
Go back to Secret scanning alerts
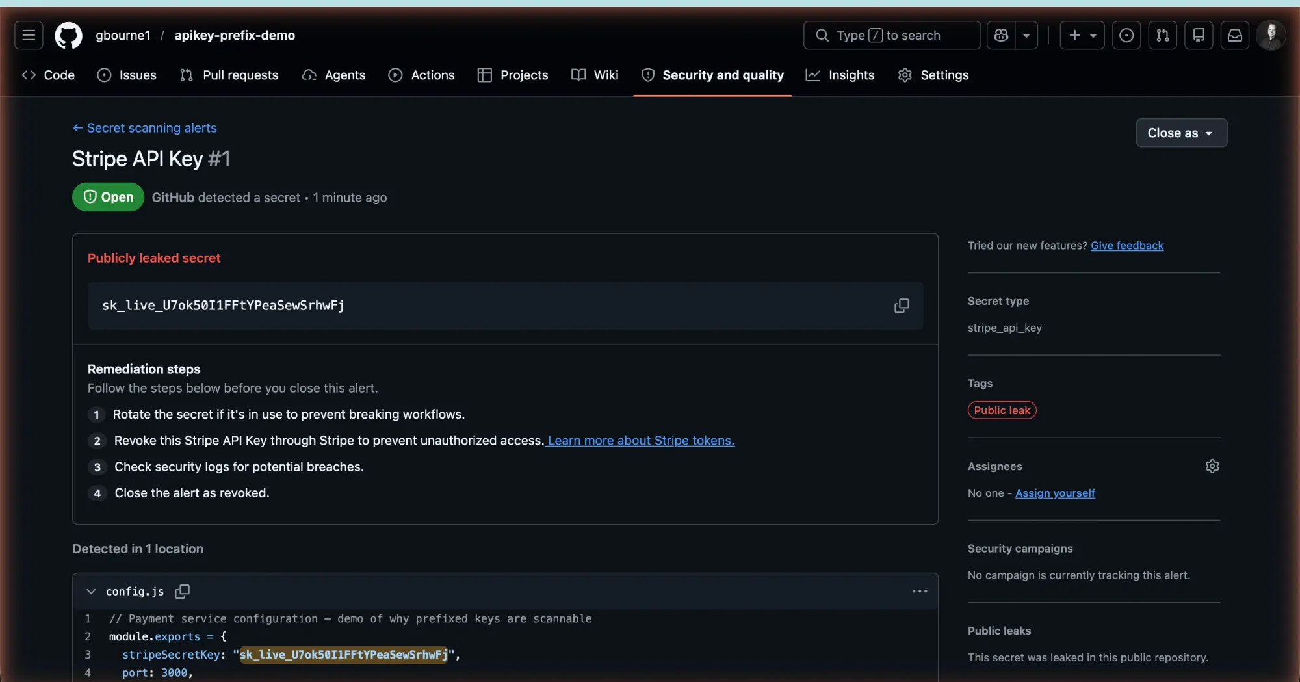[x=144, y=128]
